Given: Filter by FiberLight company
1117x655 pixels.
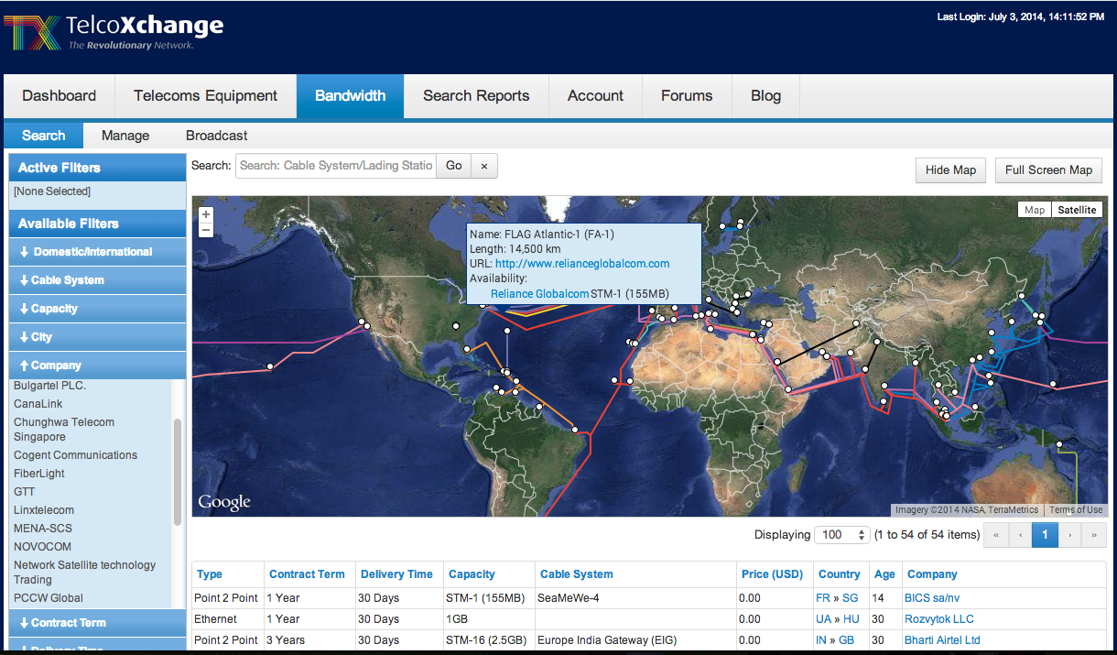Looking at the screenshot, I should click(x=38, y=474).
